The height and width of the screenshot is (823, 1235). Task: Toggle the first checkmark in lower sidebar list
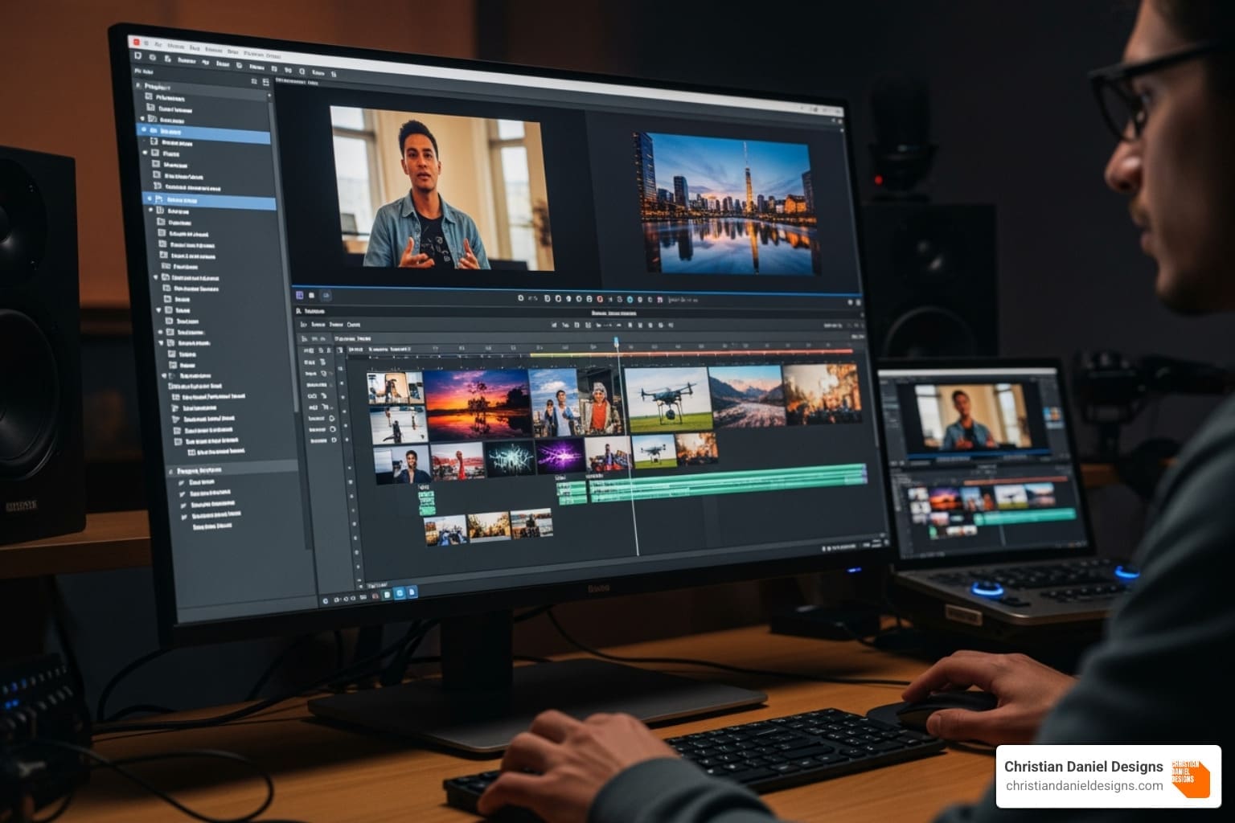coord(182,482)
